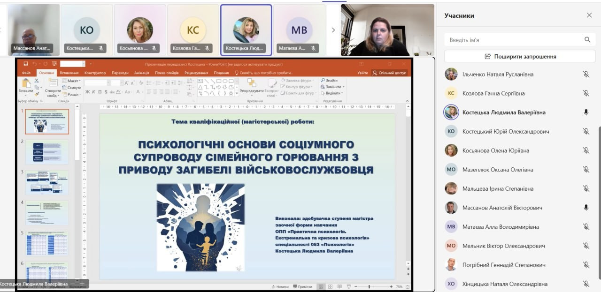This screenshot has height=292, width=601.
Task: Switch to the Конструктор ribbon tab
Action: click(95, 73)
